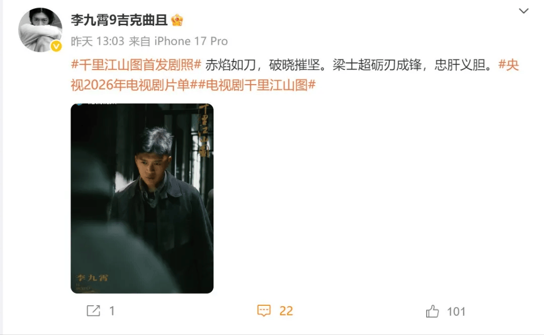Click the crown membership badge icon
The height and width of the screenshot is (335, 544).
(x=177, y=20)
